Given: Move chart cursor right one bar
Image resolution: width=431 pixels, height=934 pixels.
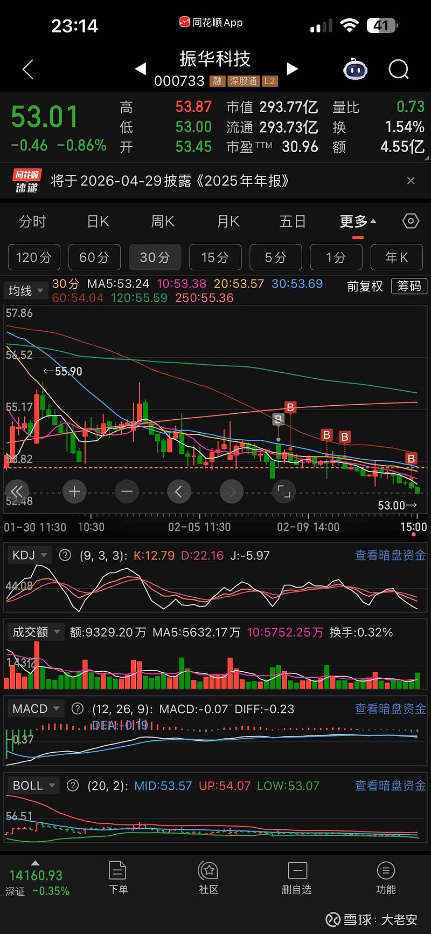Looking at the screenshot, I should pyautogui.click(x=232, y=491).
